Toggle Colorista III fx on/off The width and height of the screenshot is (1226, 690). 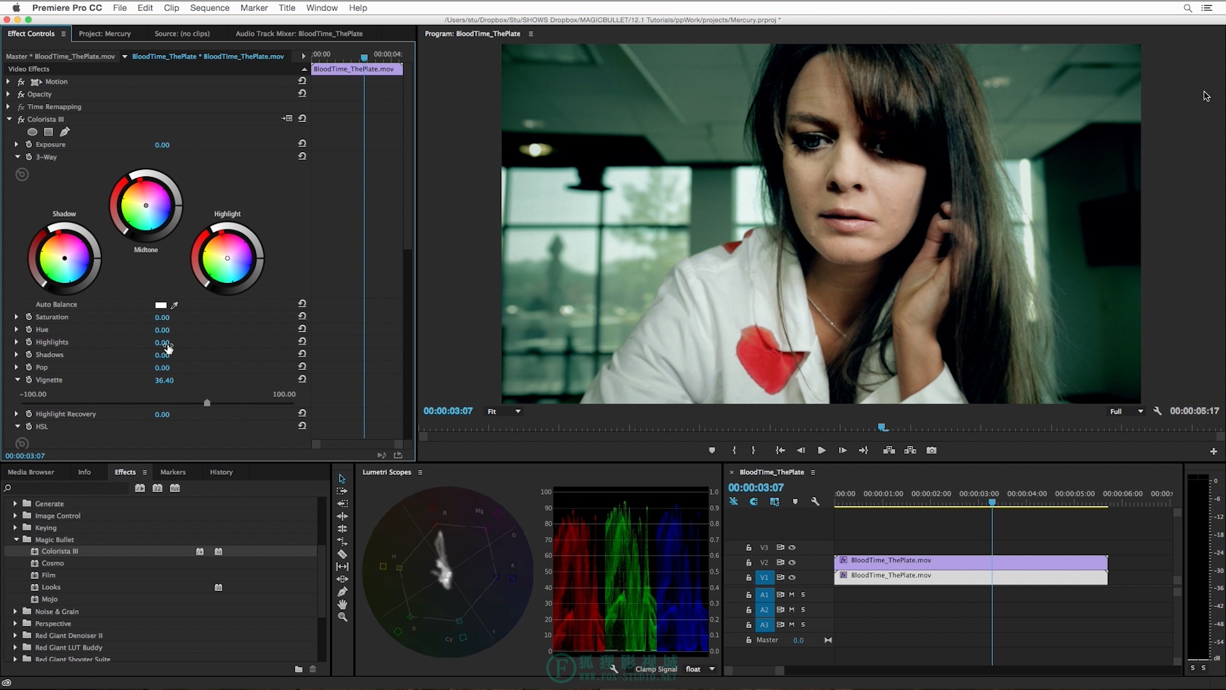(x=21, y=119)
